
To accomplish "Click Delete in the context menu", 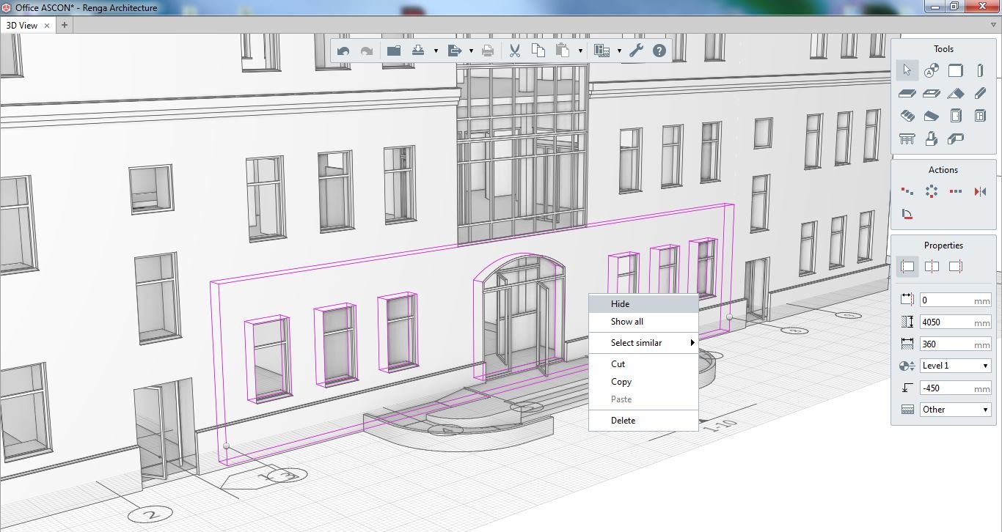I will point(623,421).
